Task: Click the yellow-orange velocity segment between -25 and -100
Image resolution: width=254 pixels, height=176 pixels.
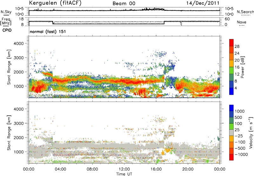Action: point(231,139)
